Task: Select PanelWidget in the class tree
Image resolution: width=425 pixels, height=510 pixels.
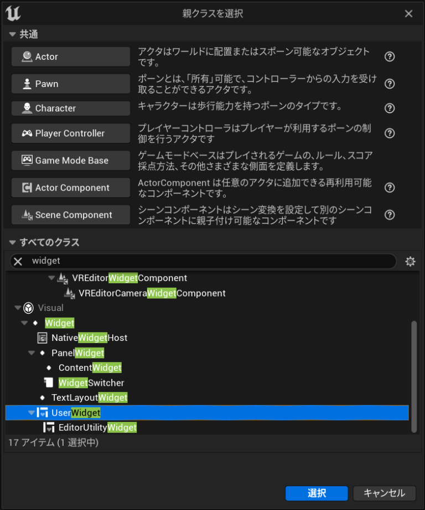Action: tap(78, 353)
